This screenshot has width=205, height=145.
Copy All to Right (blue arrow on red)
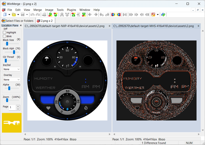pyautogui.click(x=113, y=14)
